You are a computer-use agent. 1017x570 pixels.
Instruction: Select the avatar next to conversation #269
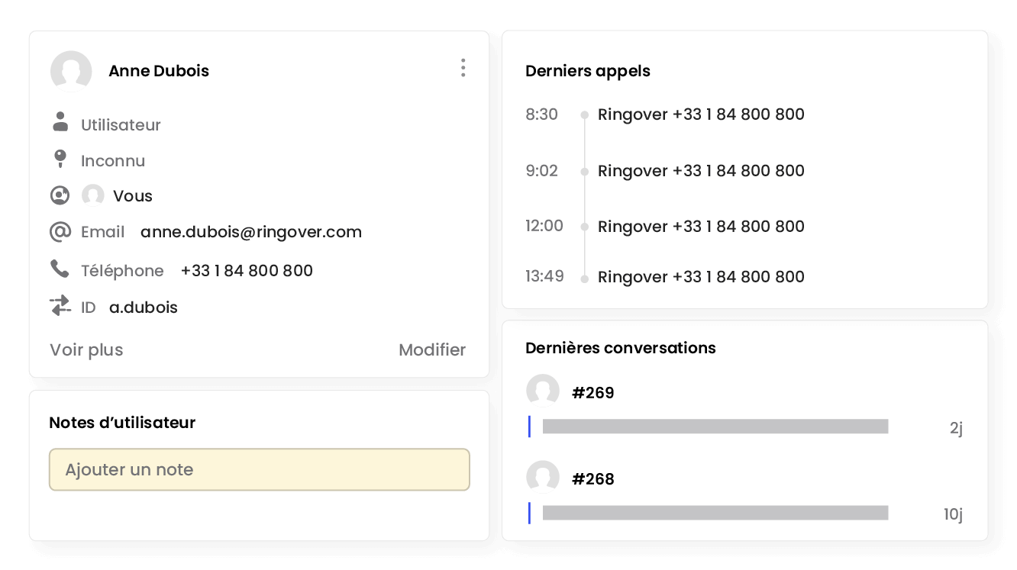tap(543, 390)
